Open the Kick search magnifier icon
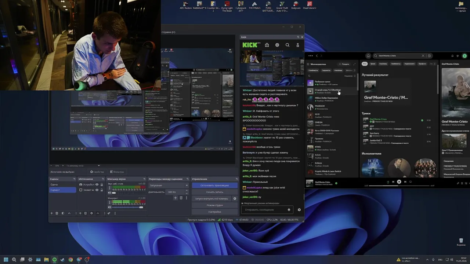 click(x=288, y=45)
